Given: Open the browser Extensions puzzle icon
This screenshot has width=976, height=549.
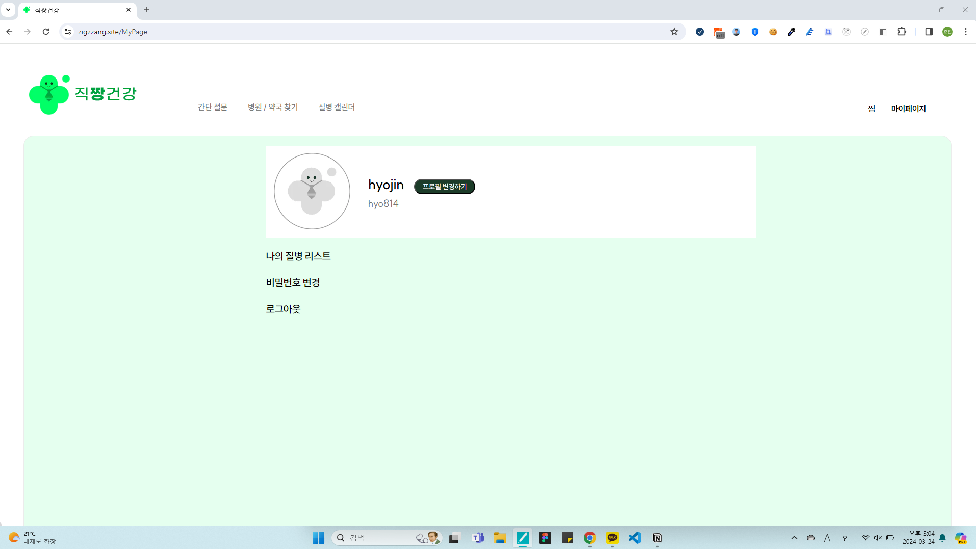Looking at the screenshot, I should (x=902, y=32).
